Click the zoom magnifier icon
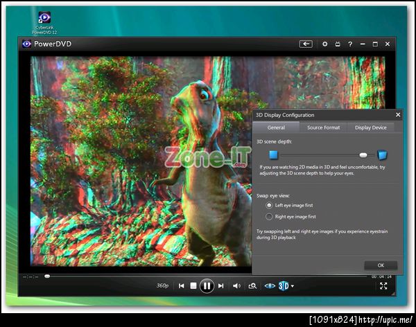The image size is (416, 327). coord(252,286)
